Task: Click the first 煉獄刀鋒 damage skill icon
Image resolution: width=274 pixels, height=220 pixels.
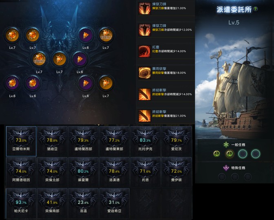Action: tap(144, 8)
